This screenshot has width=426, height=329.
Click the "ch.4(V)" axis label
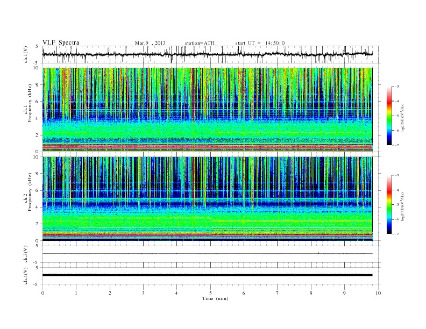click(26, 276)
